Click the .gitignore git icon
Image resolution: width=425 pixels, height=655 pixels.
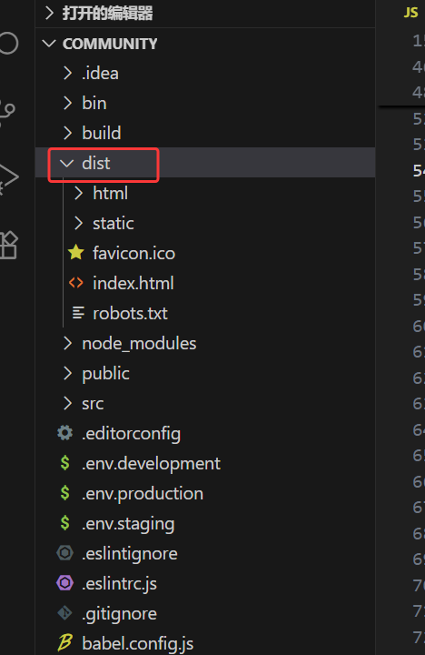[x=65, y=613]
